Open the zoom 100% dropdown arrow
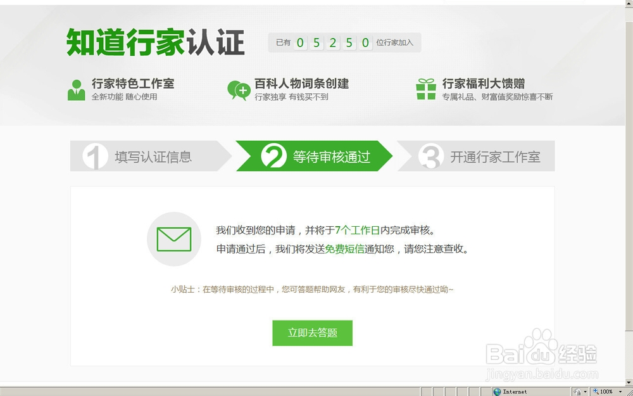The image size is (633, 396). [620, 392]
